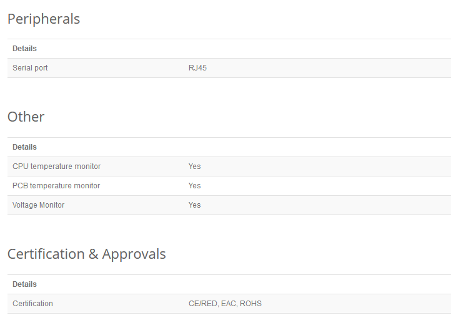This screenshot has height=323, width=451.
Task: Select the Certification row label
Action: click(x=32, y=304)
